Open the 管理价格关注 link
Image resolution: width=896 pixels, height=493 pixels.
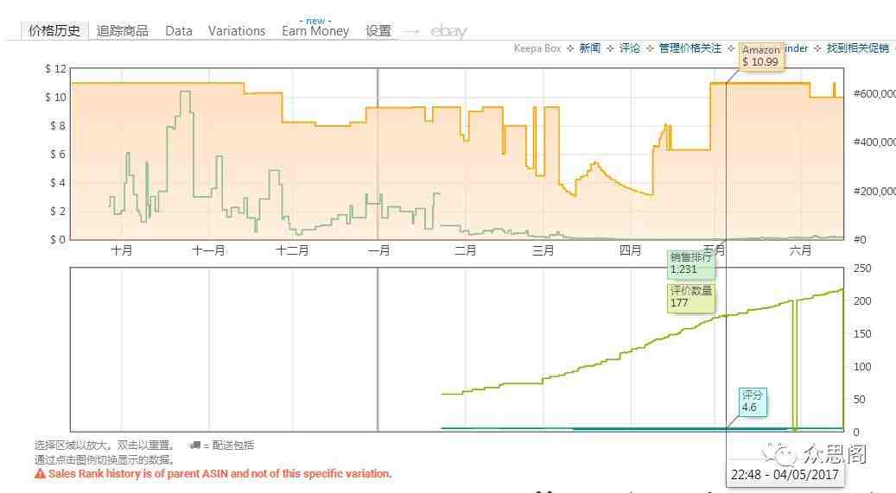click(x=690, y=48)
